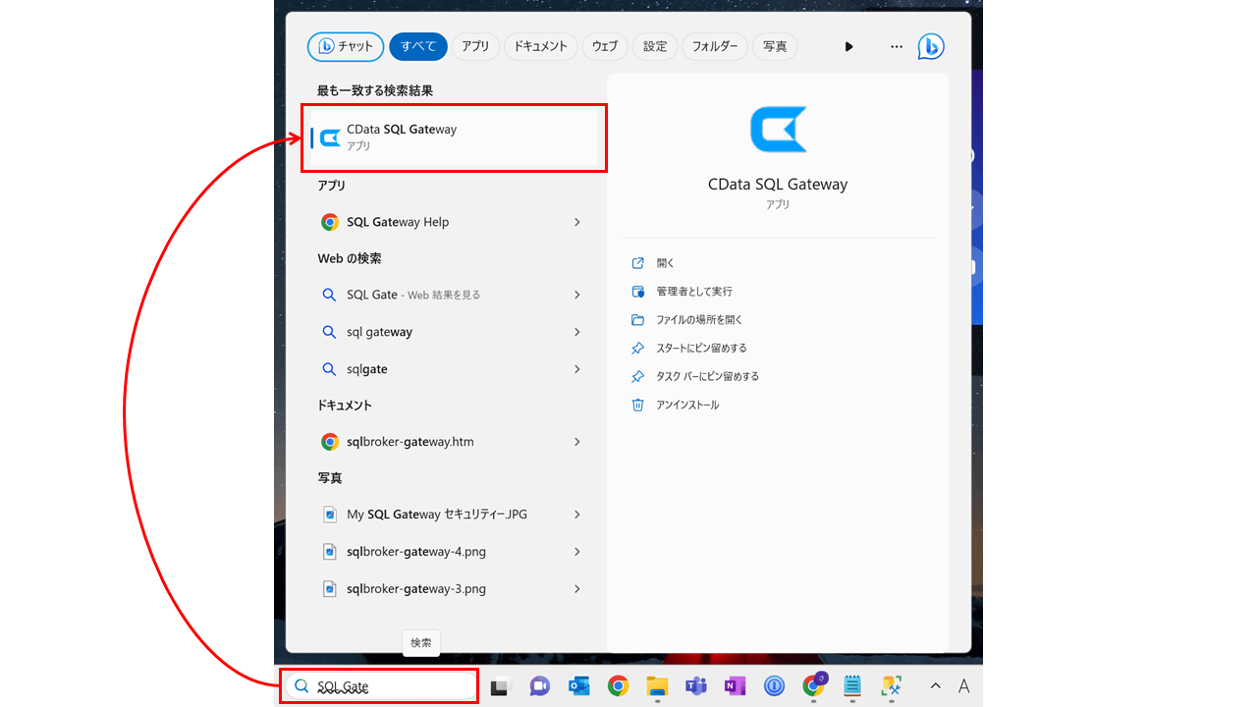
Task: Open Microsoft Teams from the taskbar
Action: tap(695, 686)
